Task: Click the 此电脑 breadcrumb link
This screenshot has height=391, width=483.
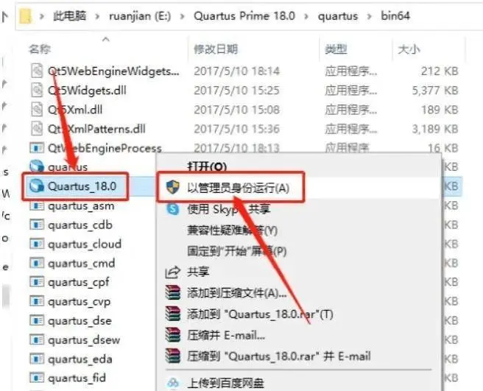Action: coord(70,15)
